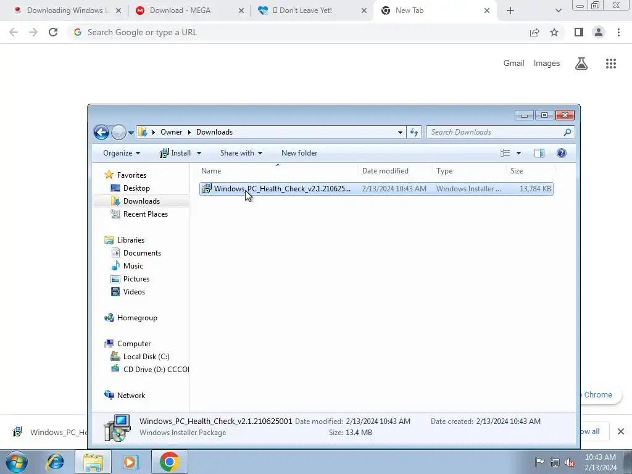This screenshot has width=632, height=474.
Task: Open Chrome tab search chevron
Action: point(558,10)
